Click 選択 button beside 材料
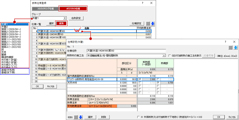Screen dimensions: 239x120 [90, 117]
